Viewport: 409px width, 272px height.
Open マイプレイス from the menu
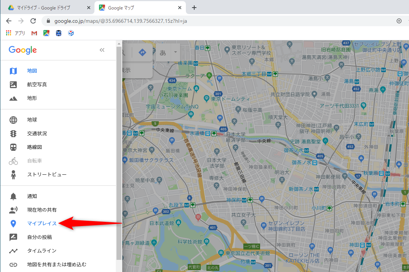point(43,223)
